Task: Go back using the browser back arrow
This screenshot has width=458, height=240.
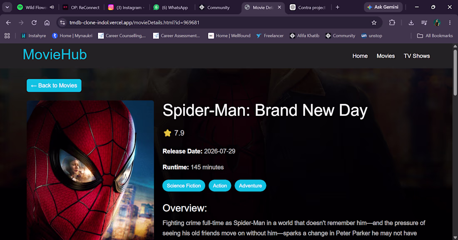Action: coord(8,23)
